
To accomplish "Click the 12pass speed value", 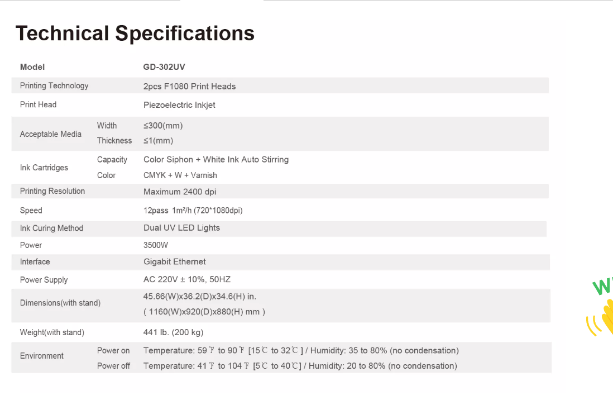I will click(x=193, y=211).
